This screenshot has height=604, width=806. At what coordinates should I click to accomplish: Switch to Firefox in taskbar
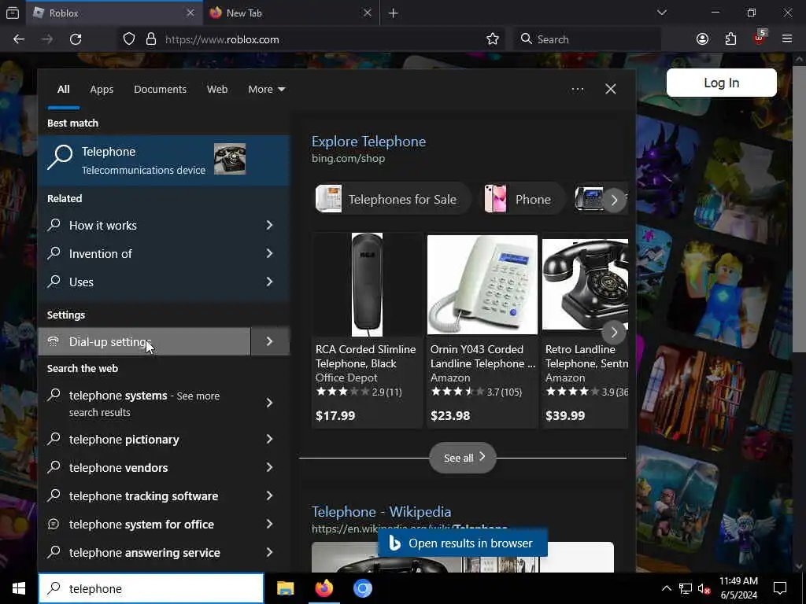(x=324, y=588)
